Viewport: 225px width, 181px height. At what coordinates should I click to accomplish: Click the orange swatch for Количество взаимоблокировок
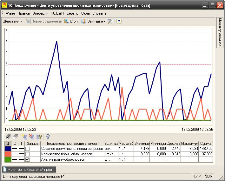tap(8, 154)
